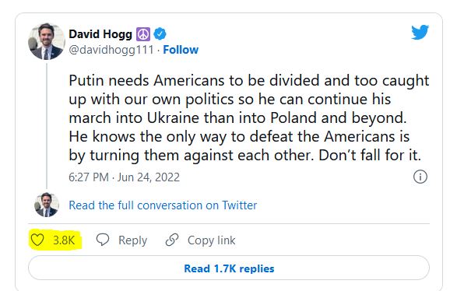The width and height of the screenshot is (457, 291).
Task: Open the Read 1.7K replies button
Action: click(229, 268)
